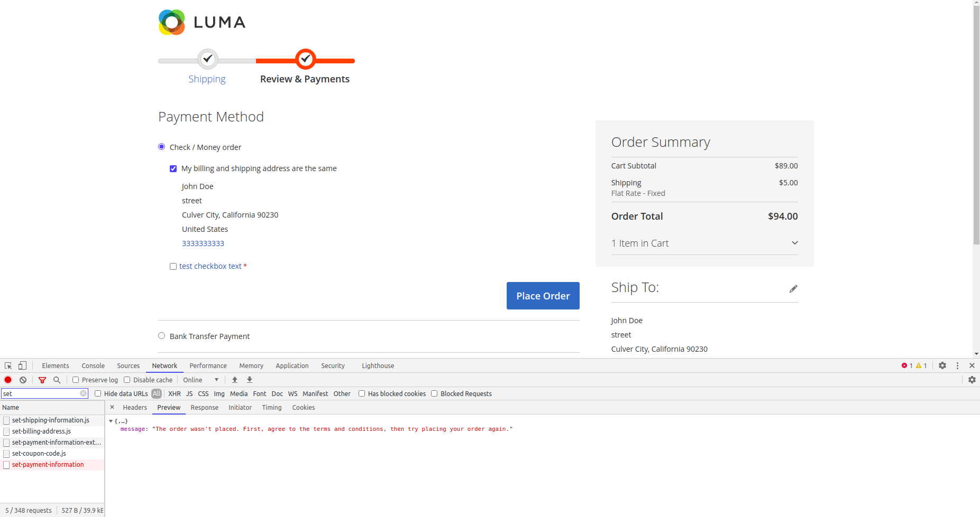Toggle the device toolbar icon
This screenshot has height=517, width=980.
22,365
